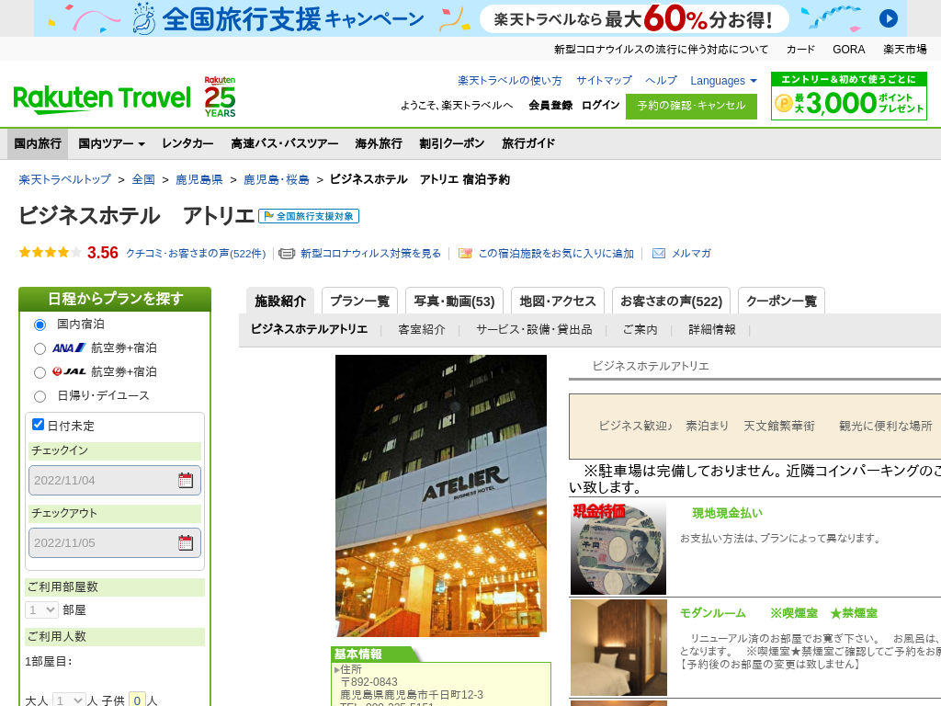The image size is (941, 706).
Task: Open 海外旅行 in the nav bar
Action: pos(379,143)
